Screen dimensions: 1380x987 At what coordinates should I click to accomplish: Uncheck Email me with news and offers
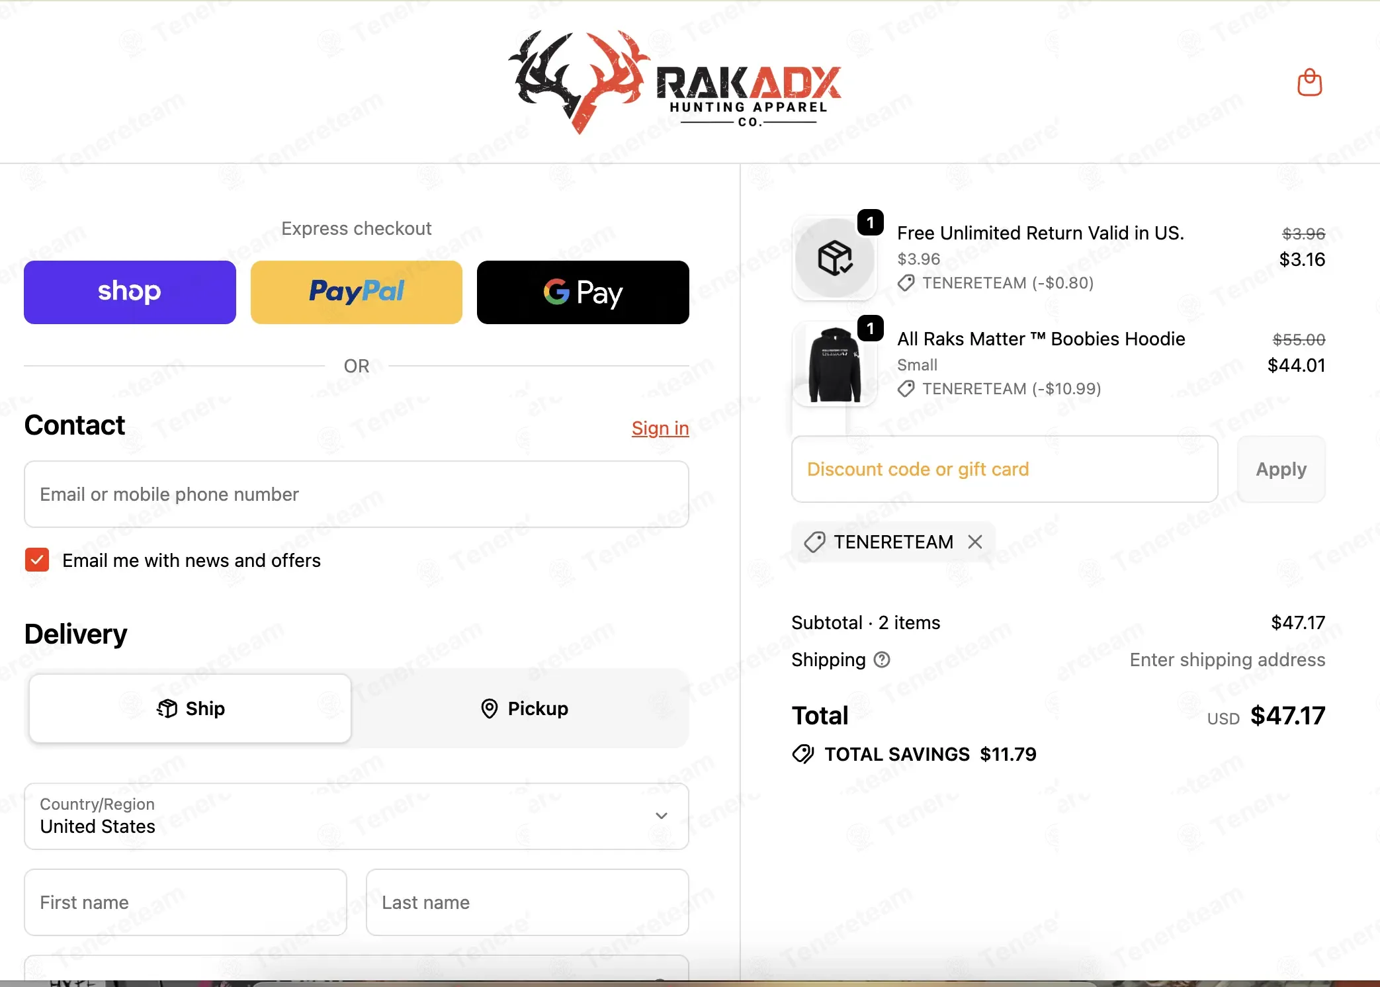37,560
